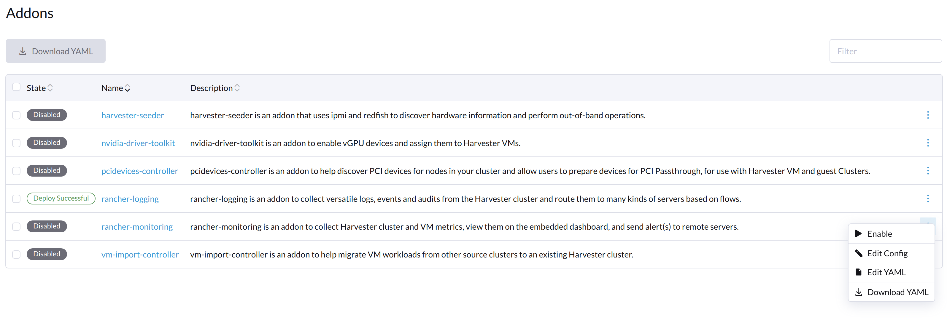Toggle the vm-import-controller checkbox
This screenshot has width=947, height=320.
tap(16, 254)
